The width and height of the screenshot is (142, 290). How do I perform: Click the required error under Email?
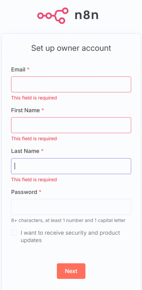tap(34, 98)
